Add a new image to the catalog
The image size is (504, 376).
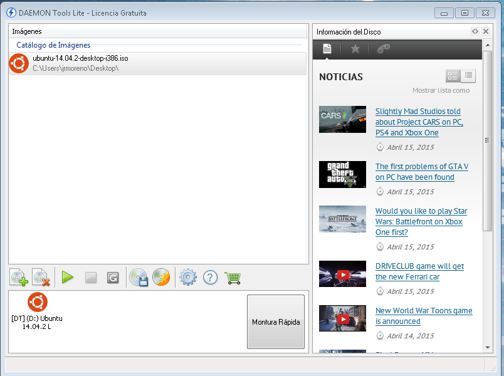(18, 278)
